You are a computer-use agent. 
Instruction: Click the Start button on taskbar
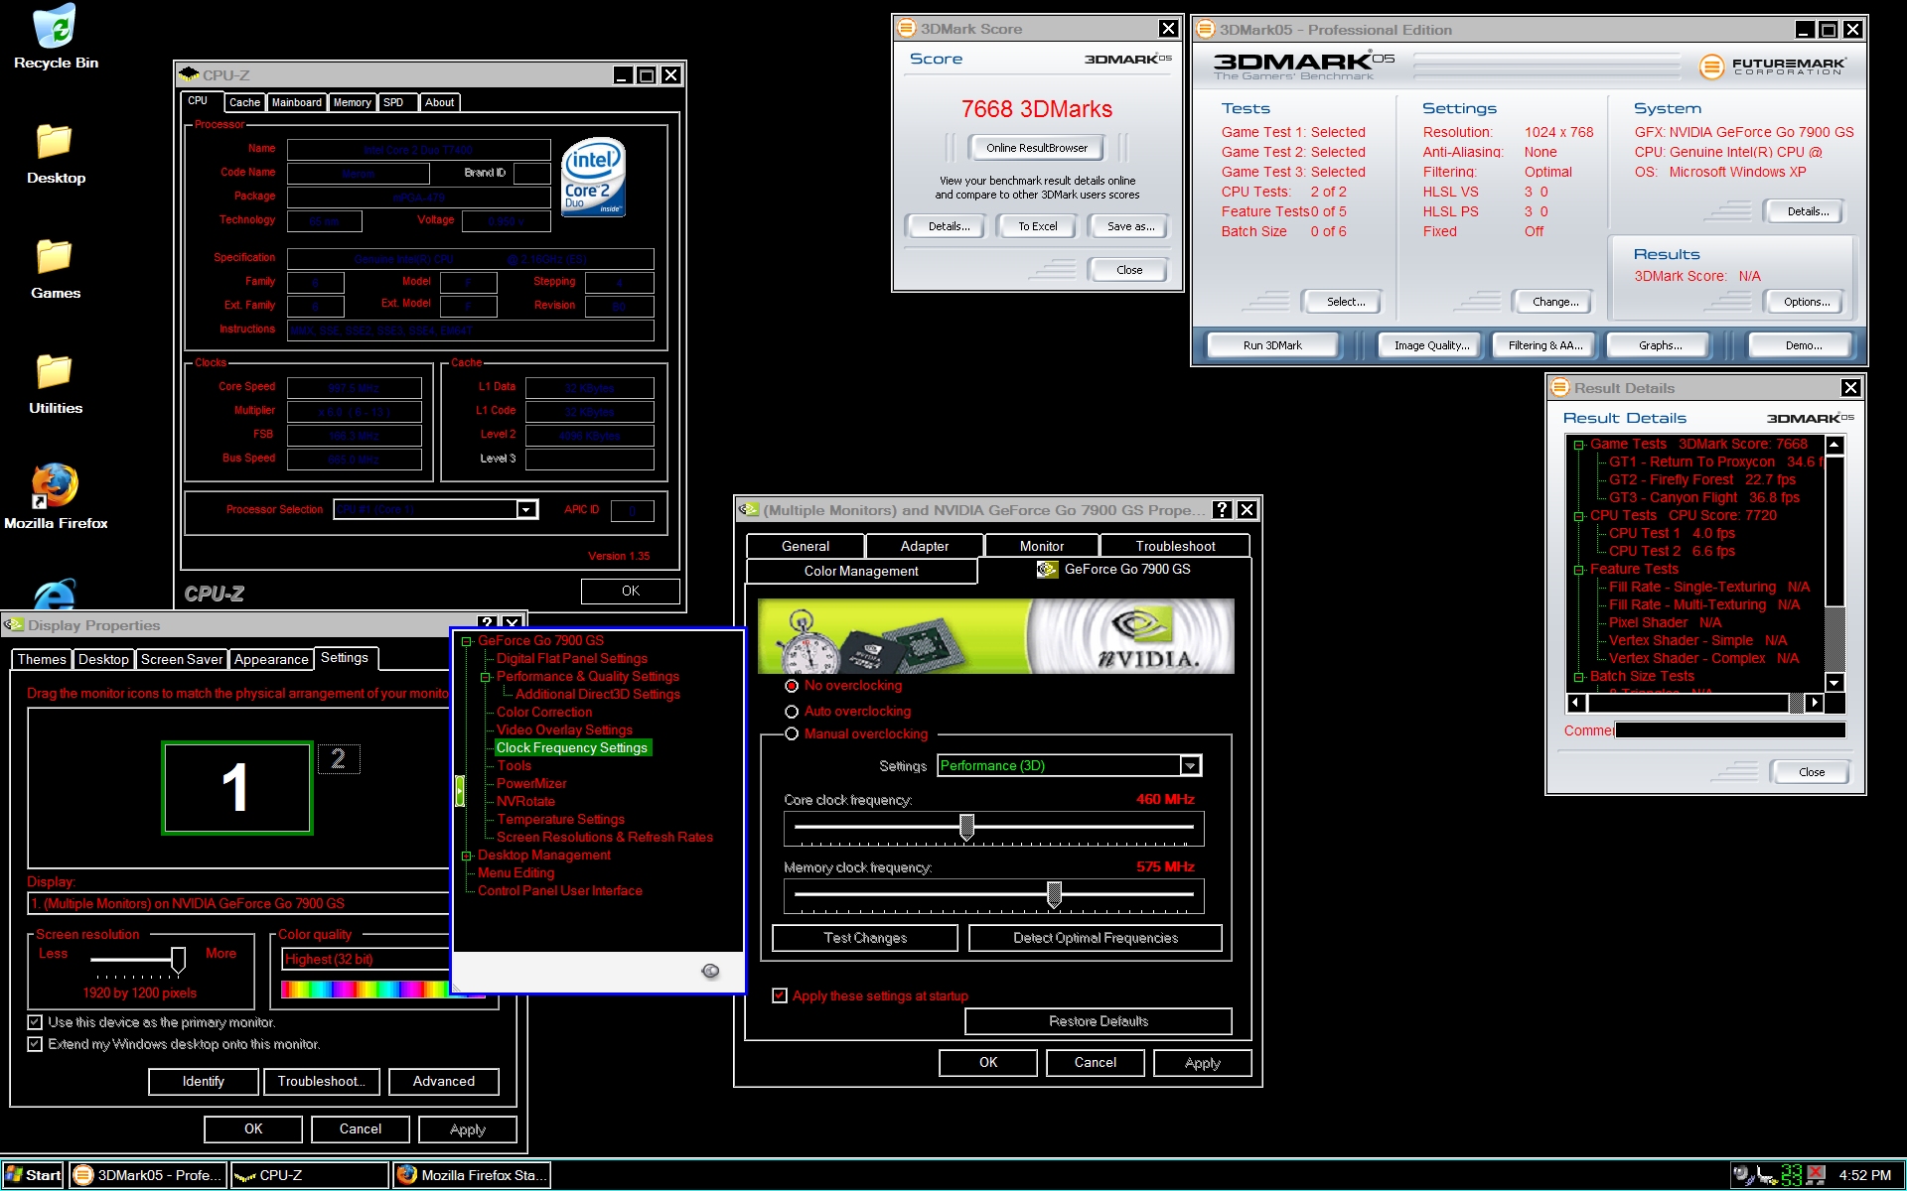coord(33,1175)
